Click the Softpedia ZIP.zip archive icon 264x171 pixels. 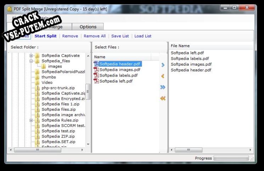pyautogui.click(x=37, y=137)
